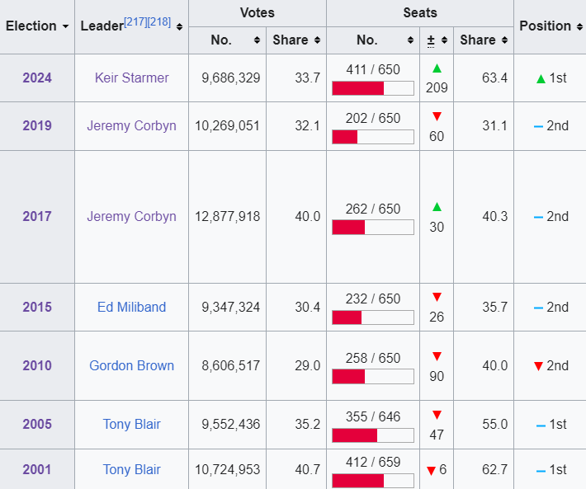
Task: Sort by Seats No. column
Action: pyautogui.click(x=410, y=40)
